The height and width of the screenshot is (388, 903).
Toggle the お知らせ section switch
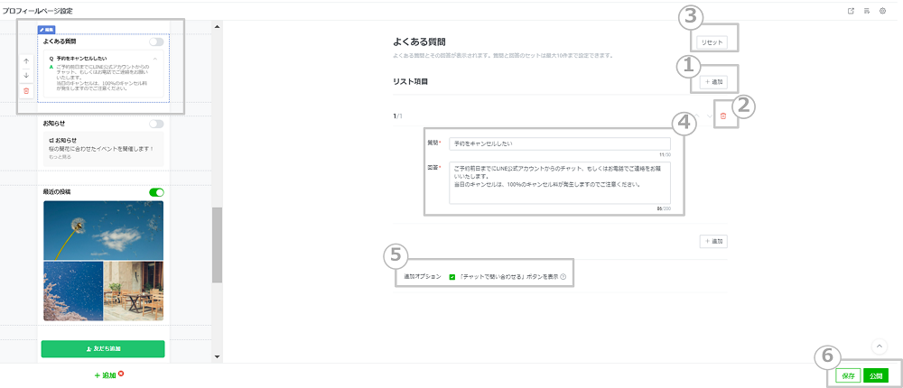pos(157,124)
